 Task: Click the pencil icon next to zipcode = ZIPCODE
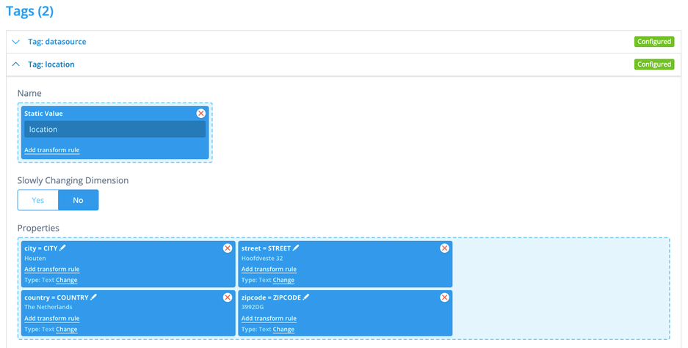pos(306,297)
